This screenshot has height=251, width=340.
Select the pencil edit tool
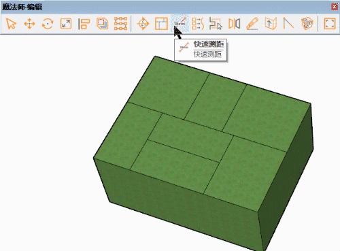point(252,24)
